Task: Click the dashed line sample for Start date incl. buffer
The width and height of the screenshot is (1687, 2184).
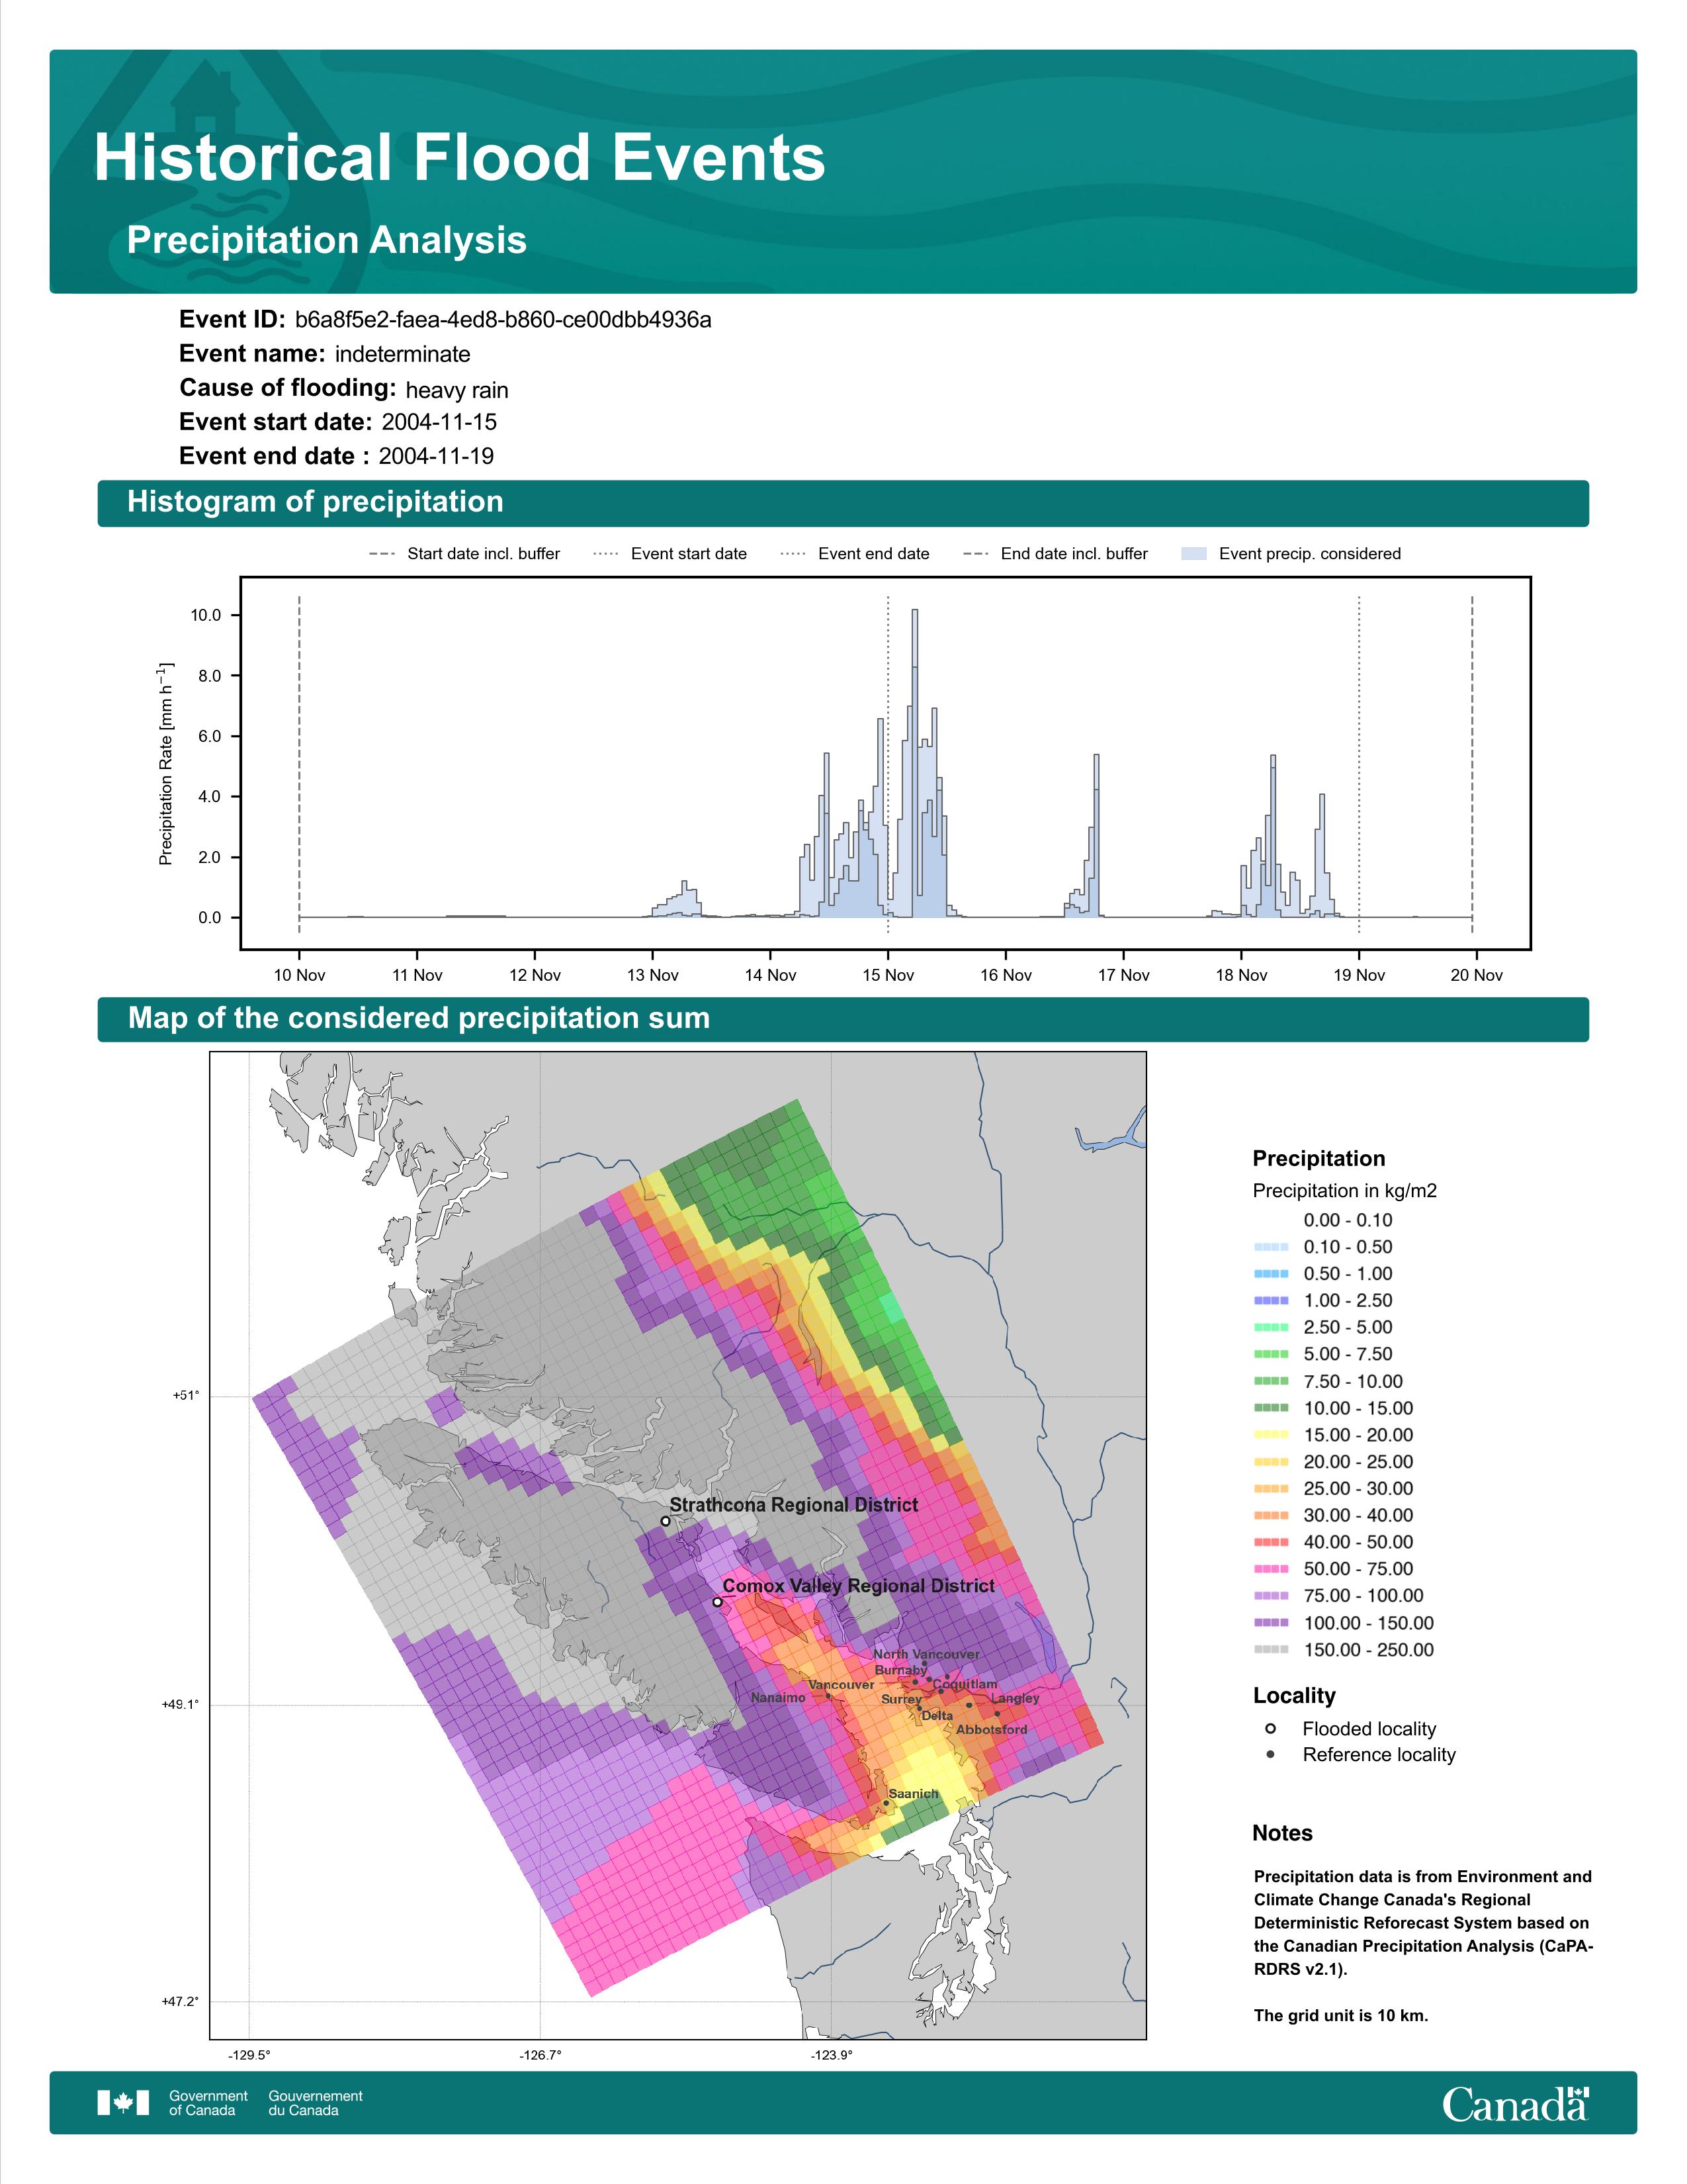Action: tap(382, 554)
